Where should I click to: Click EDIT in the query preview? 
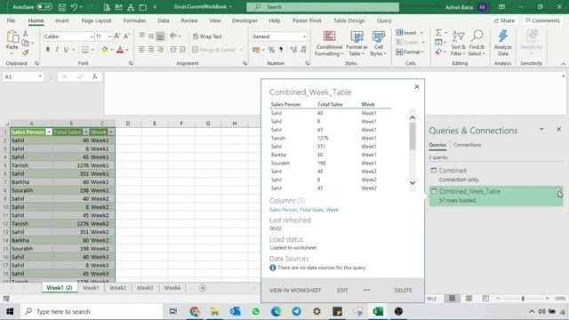tap(342, 291)
